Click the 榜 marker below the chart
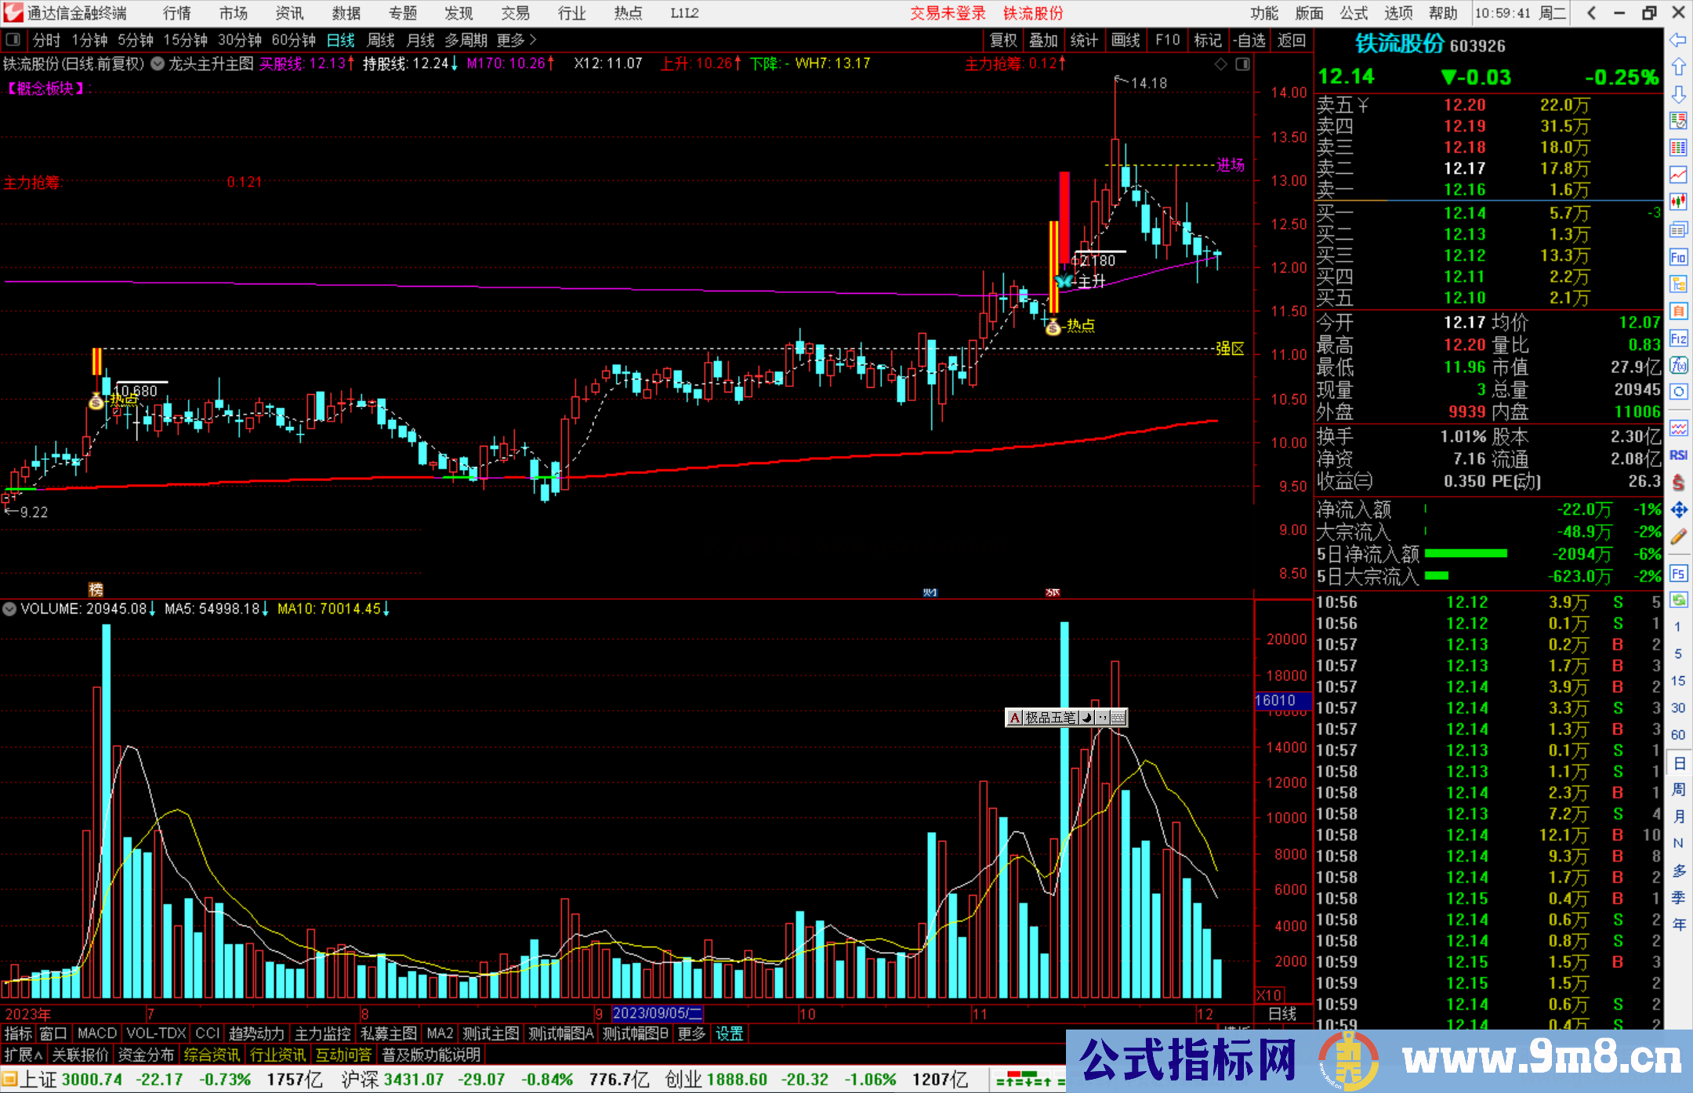This screenshot has height=1093, width=1693. pos(96,589)
